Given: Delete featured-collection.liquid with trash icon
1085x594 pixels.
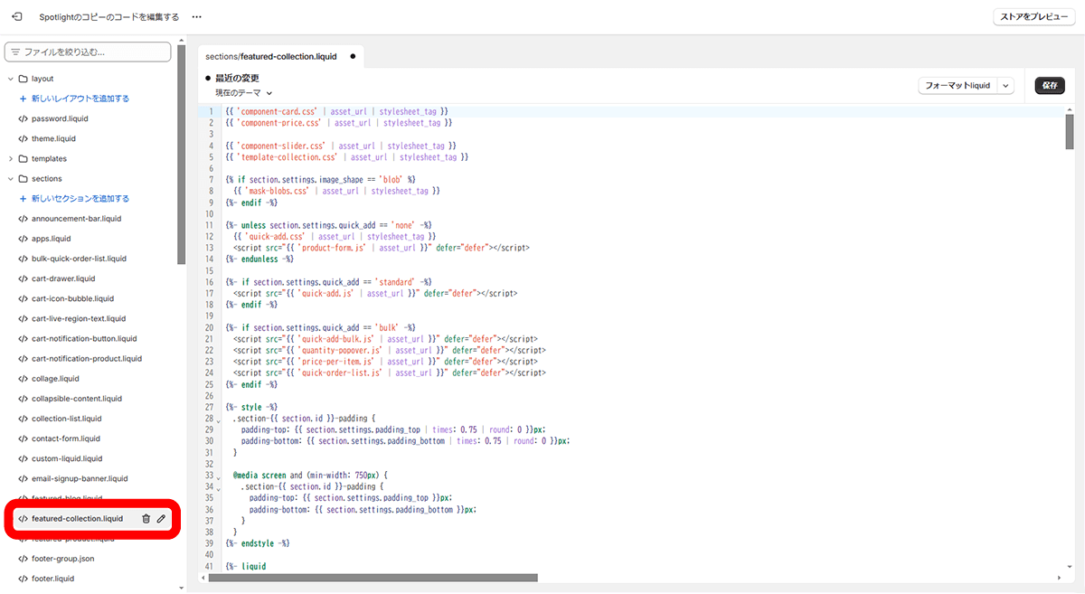Looking at the screenshot, I should tap(146, 519).
